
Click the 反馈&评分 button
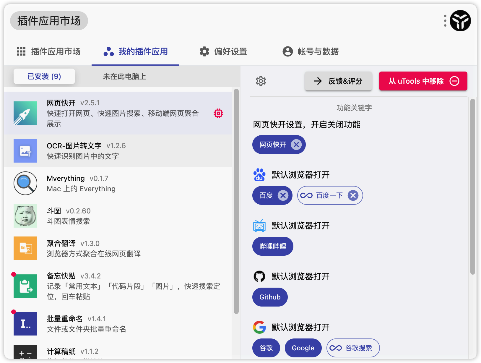point(338,81)
